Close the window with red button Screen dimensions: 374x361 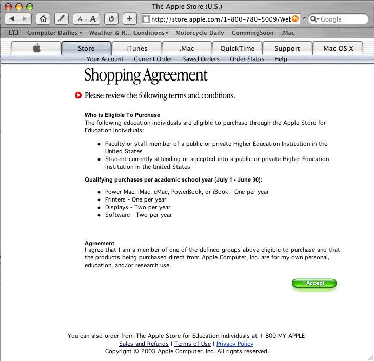[x=8, y=7]
